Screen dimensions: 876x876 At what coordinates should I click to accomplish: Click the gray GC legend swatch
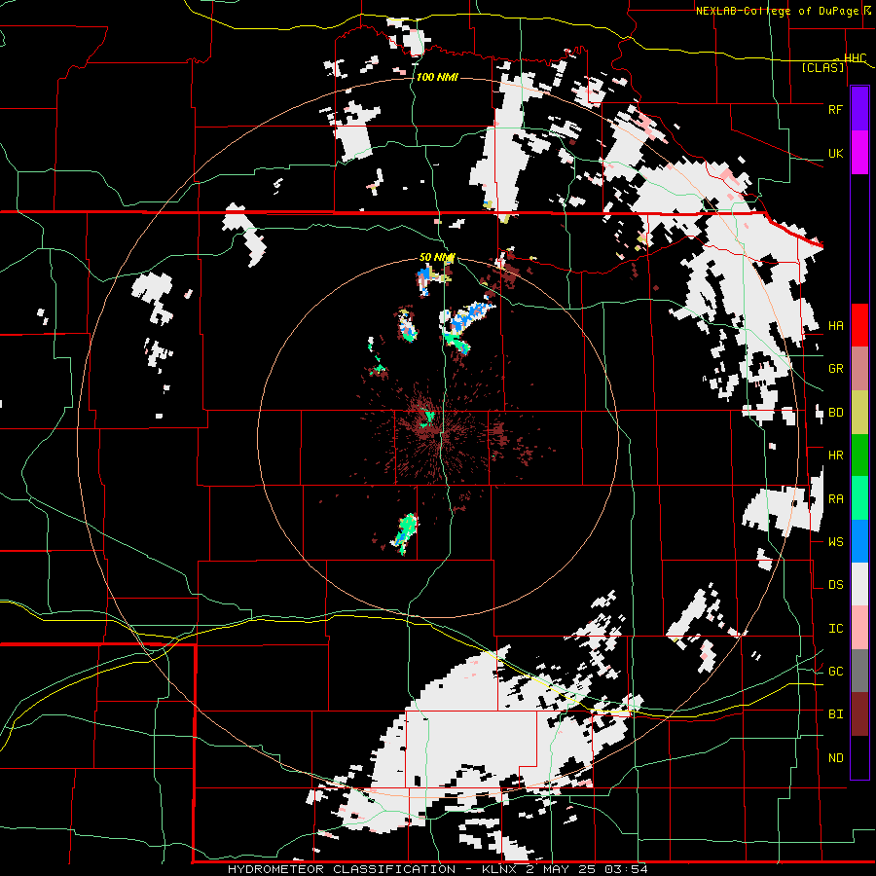(x=859, y=671)
